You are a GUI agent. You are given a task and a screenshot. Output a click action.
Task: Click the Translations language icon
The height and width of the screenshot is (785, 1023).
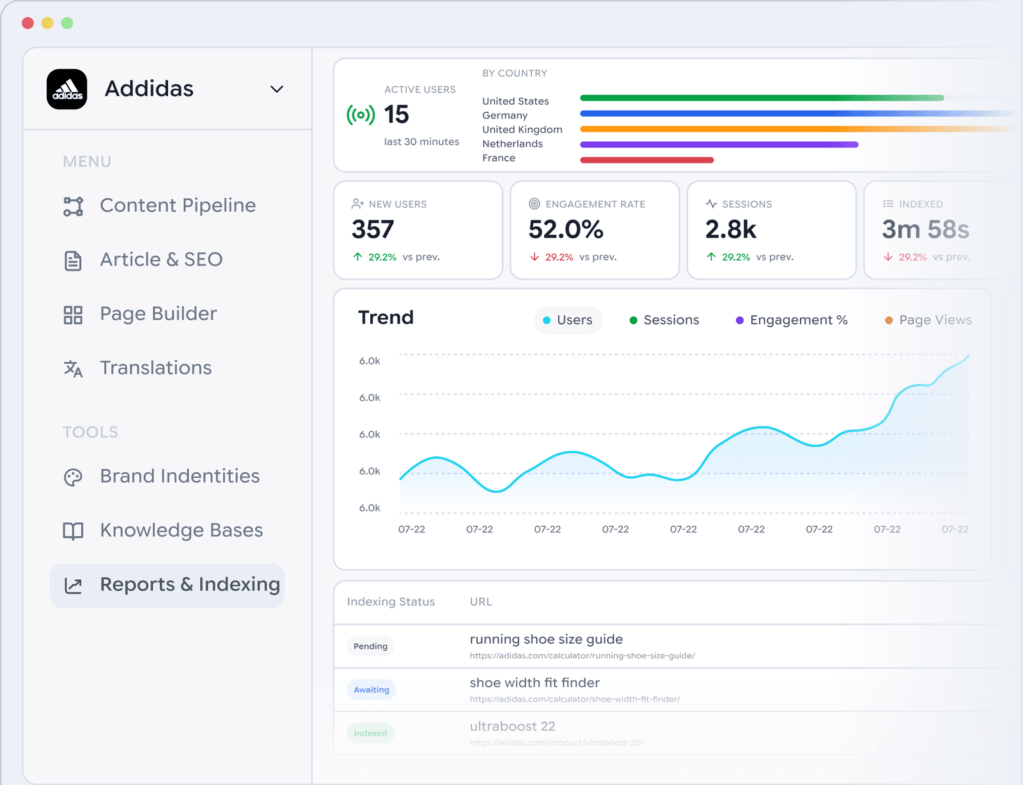[74, 369]
